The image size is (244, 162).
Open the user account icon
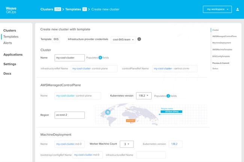pos(238,9)
